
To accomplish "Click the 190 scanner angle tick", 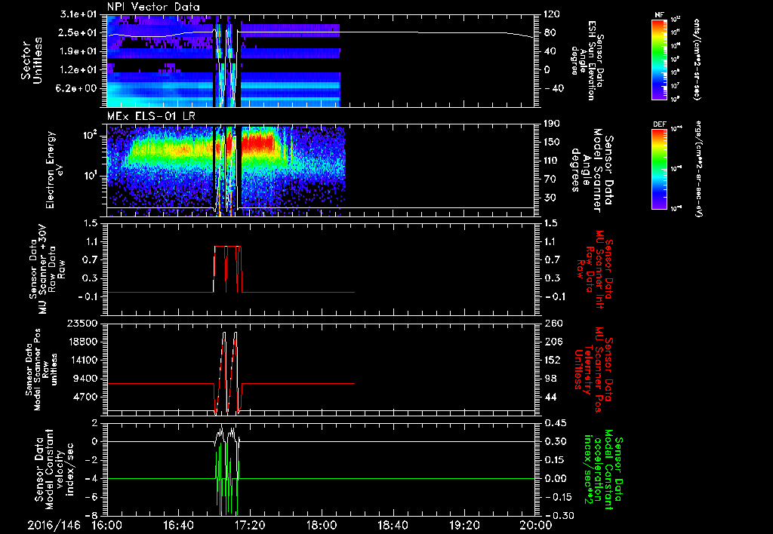I will (x=552, y=123).
